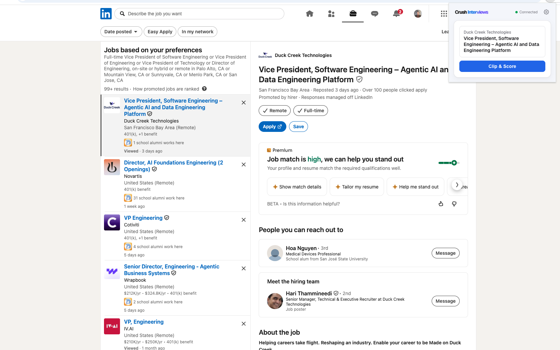
Task: Click thumbs down for helpful information
Action: coord(454,204)
